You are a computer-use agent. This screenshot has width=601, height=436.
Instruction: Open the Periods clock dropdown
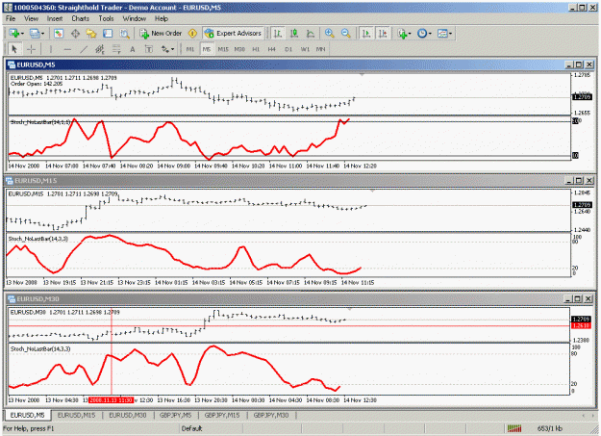[x=424, y=34]
